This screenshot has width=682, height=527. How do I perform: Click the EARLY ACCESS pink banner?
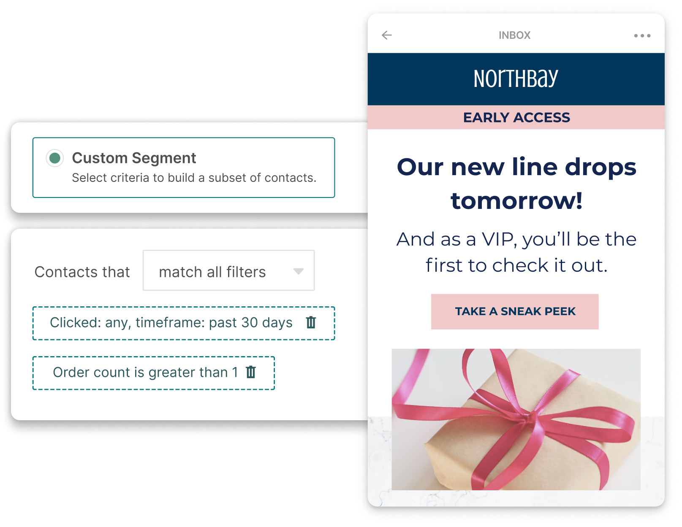[x=516, y=117]
